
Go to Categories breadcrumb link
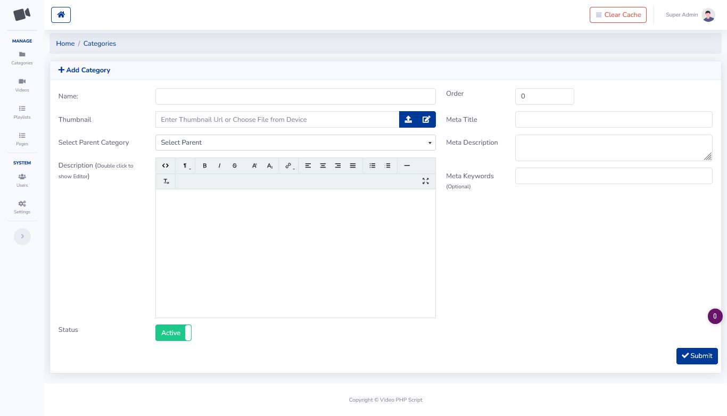tap(100, 44)
